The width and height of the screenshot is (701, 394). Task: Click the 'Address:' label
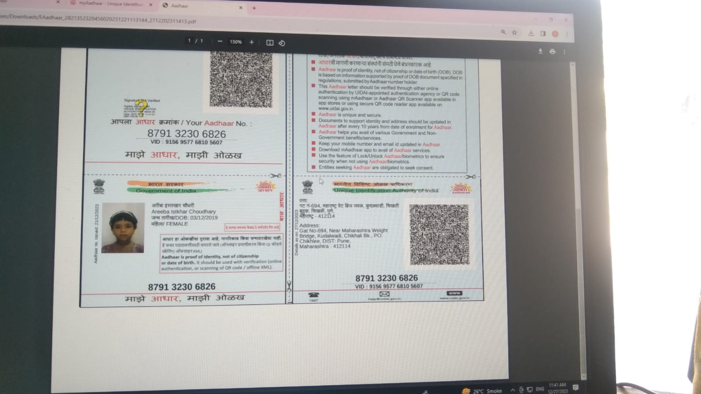click(x=310, y=225)
